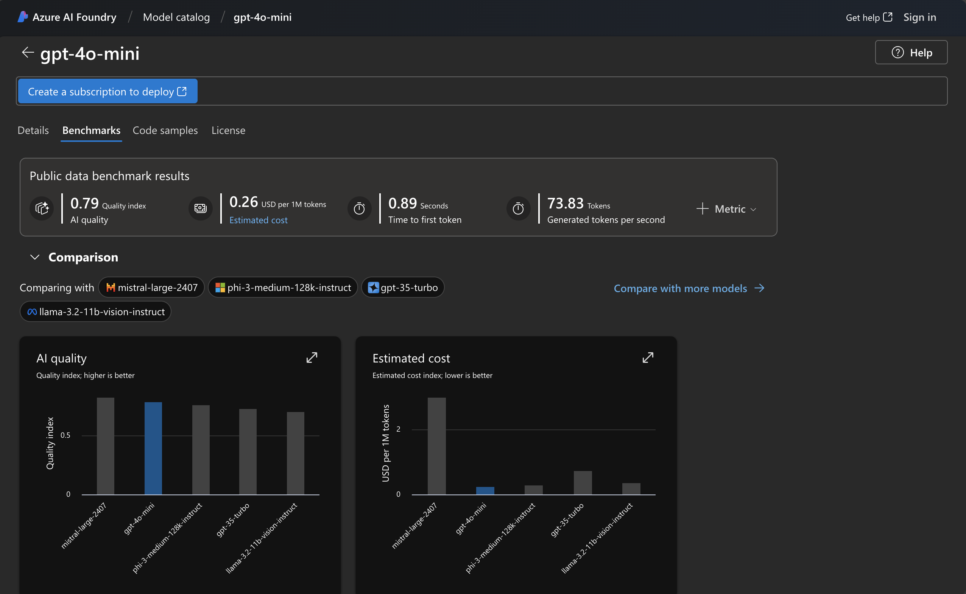Click the external link icon beside Get help
The width and height of the screenshot is (966, 594).
pos(887,17)
